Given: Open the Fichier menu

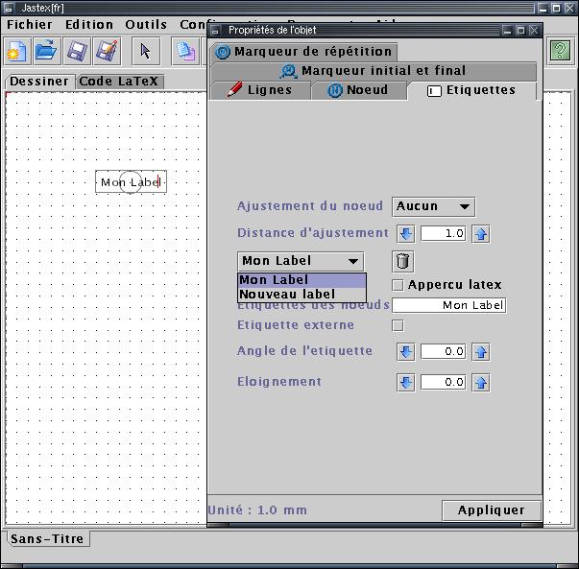Looking at the screenshot, I should pos(30,24).
